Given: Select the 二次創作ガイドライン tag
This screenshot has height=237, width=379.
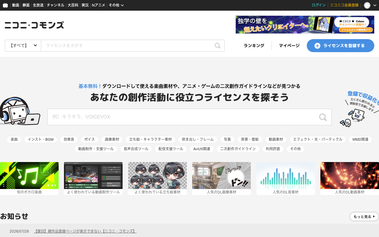Looking at the screenshot, I should click(x=238, y=149).
